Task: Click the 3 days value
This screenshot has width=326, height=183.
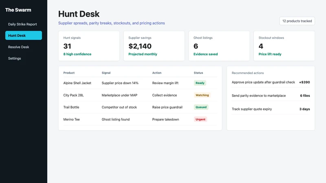Action: click(x=304, y=109)
